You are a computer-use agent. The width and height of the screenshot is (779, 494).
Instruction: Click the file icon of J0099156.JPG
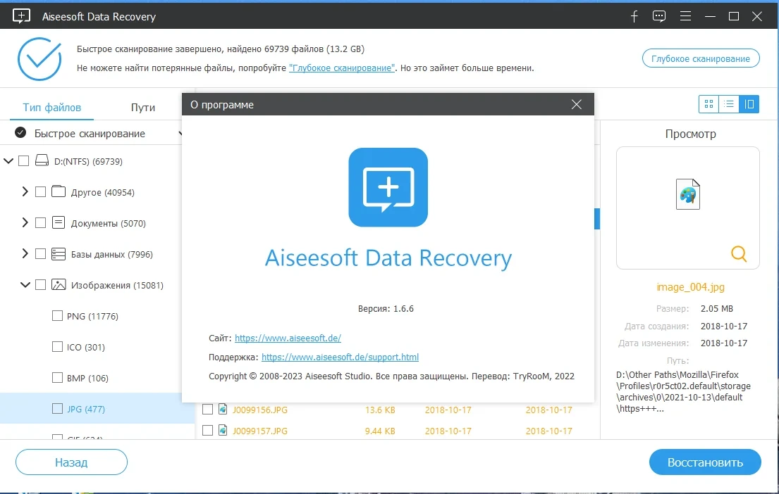223,409
